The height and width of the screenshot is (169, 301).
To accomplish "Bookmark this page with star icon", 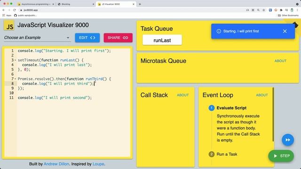I will point(264,10).
